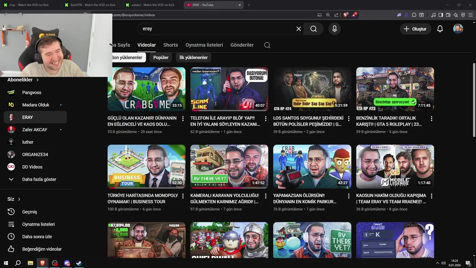Close the ERAY - YouTube browser tab
The height and width of the screenshot is (268, 476).
click(x=239, y=5)
